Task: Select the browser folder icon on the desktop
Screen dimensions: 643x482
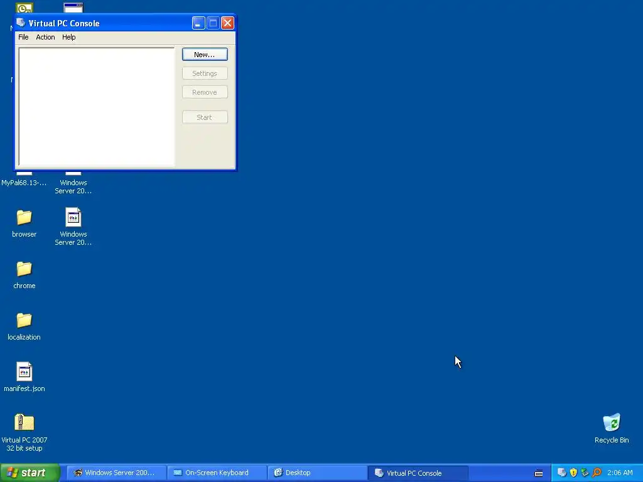Action: (24, 217)
